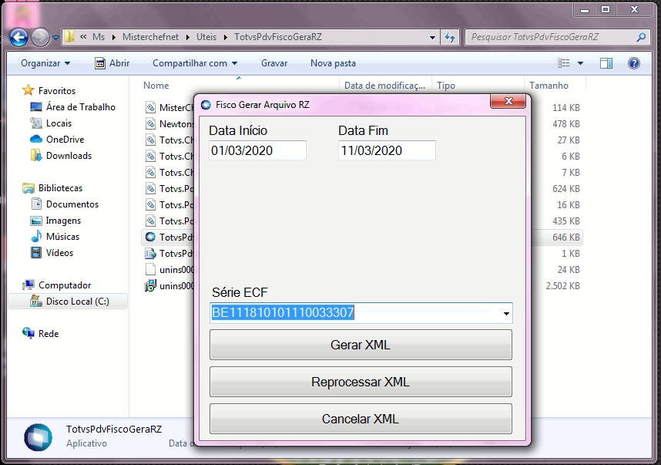Open the Organizar menu

tap(45, 63)
